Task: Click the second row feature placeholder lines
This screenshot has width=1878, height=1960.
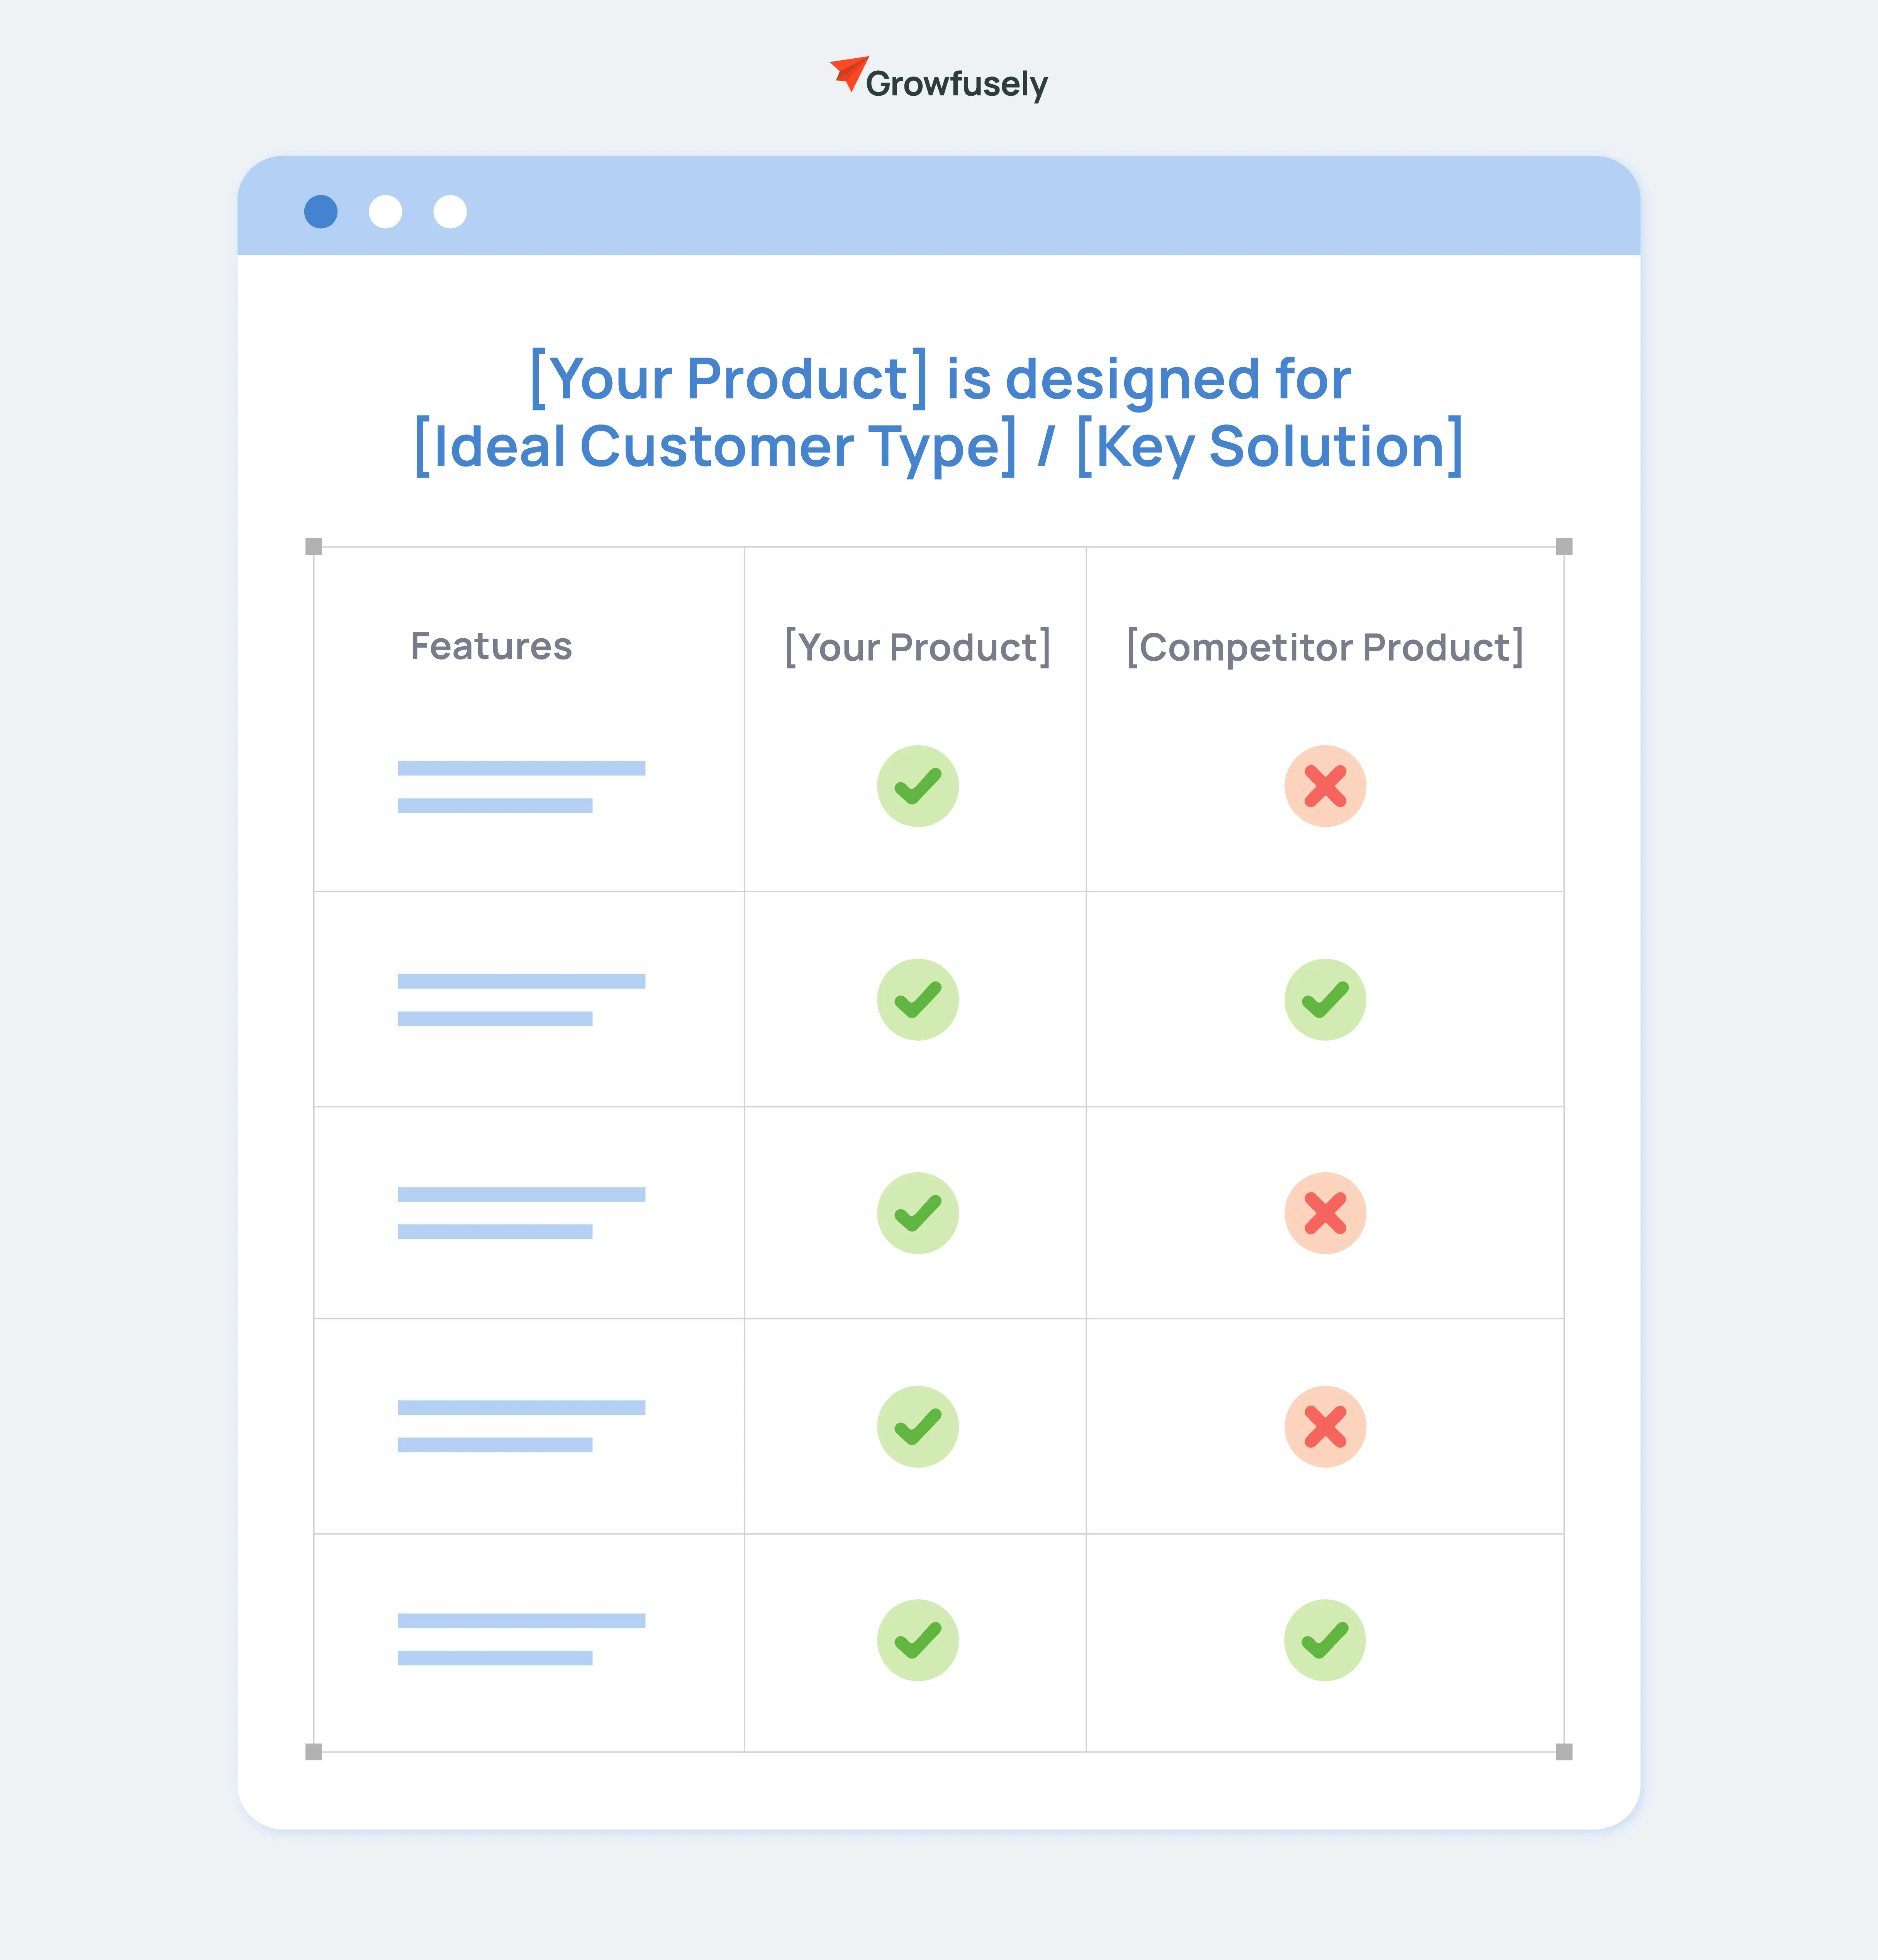Action: pyautogui.click(x=520, y=1000)
